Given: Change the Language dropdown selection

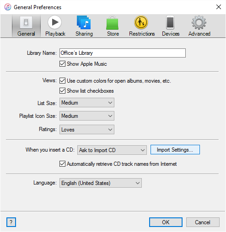Looking at the screenshot, I should click(101, 183).
